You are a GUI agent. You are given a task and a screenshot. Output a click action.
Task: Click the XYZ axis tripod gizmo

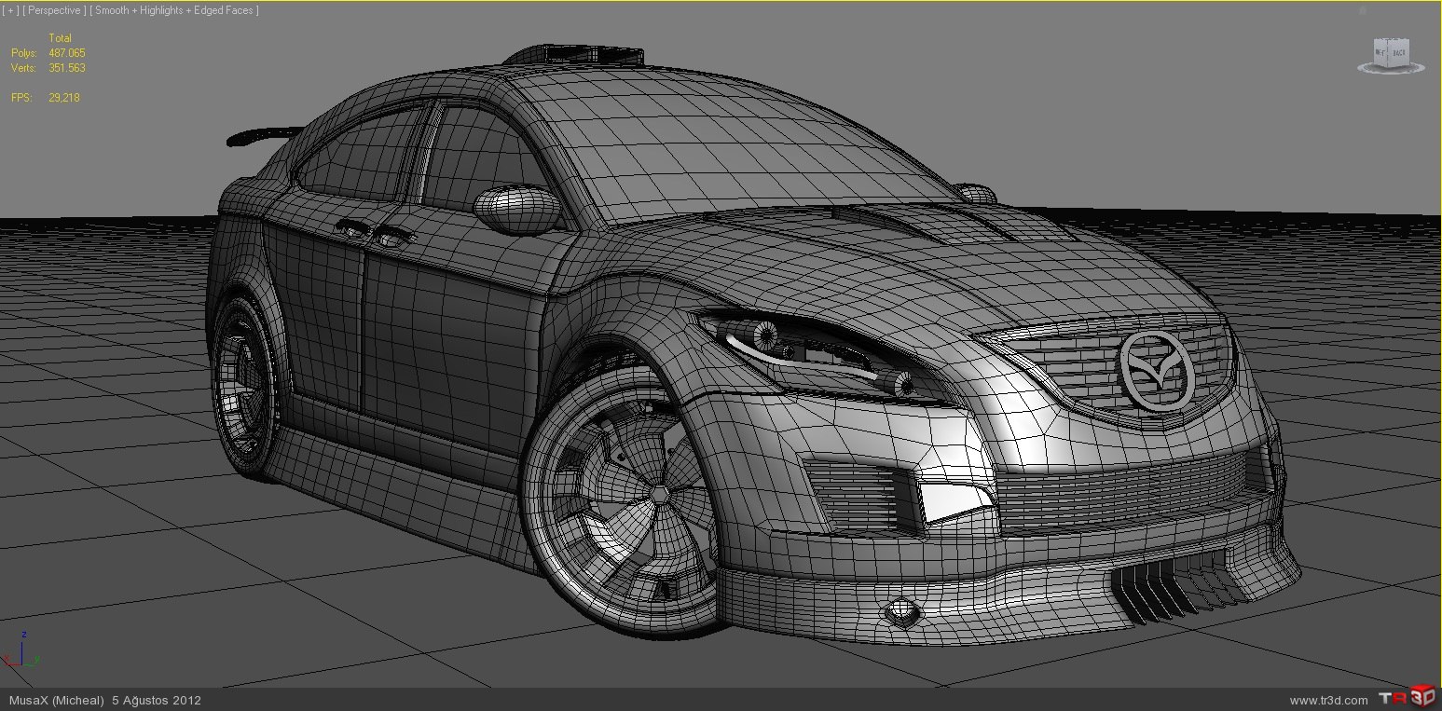click(21, 649)
